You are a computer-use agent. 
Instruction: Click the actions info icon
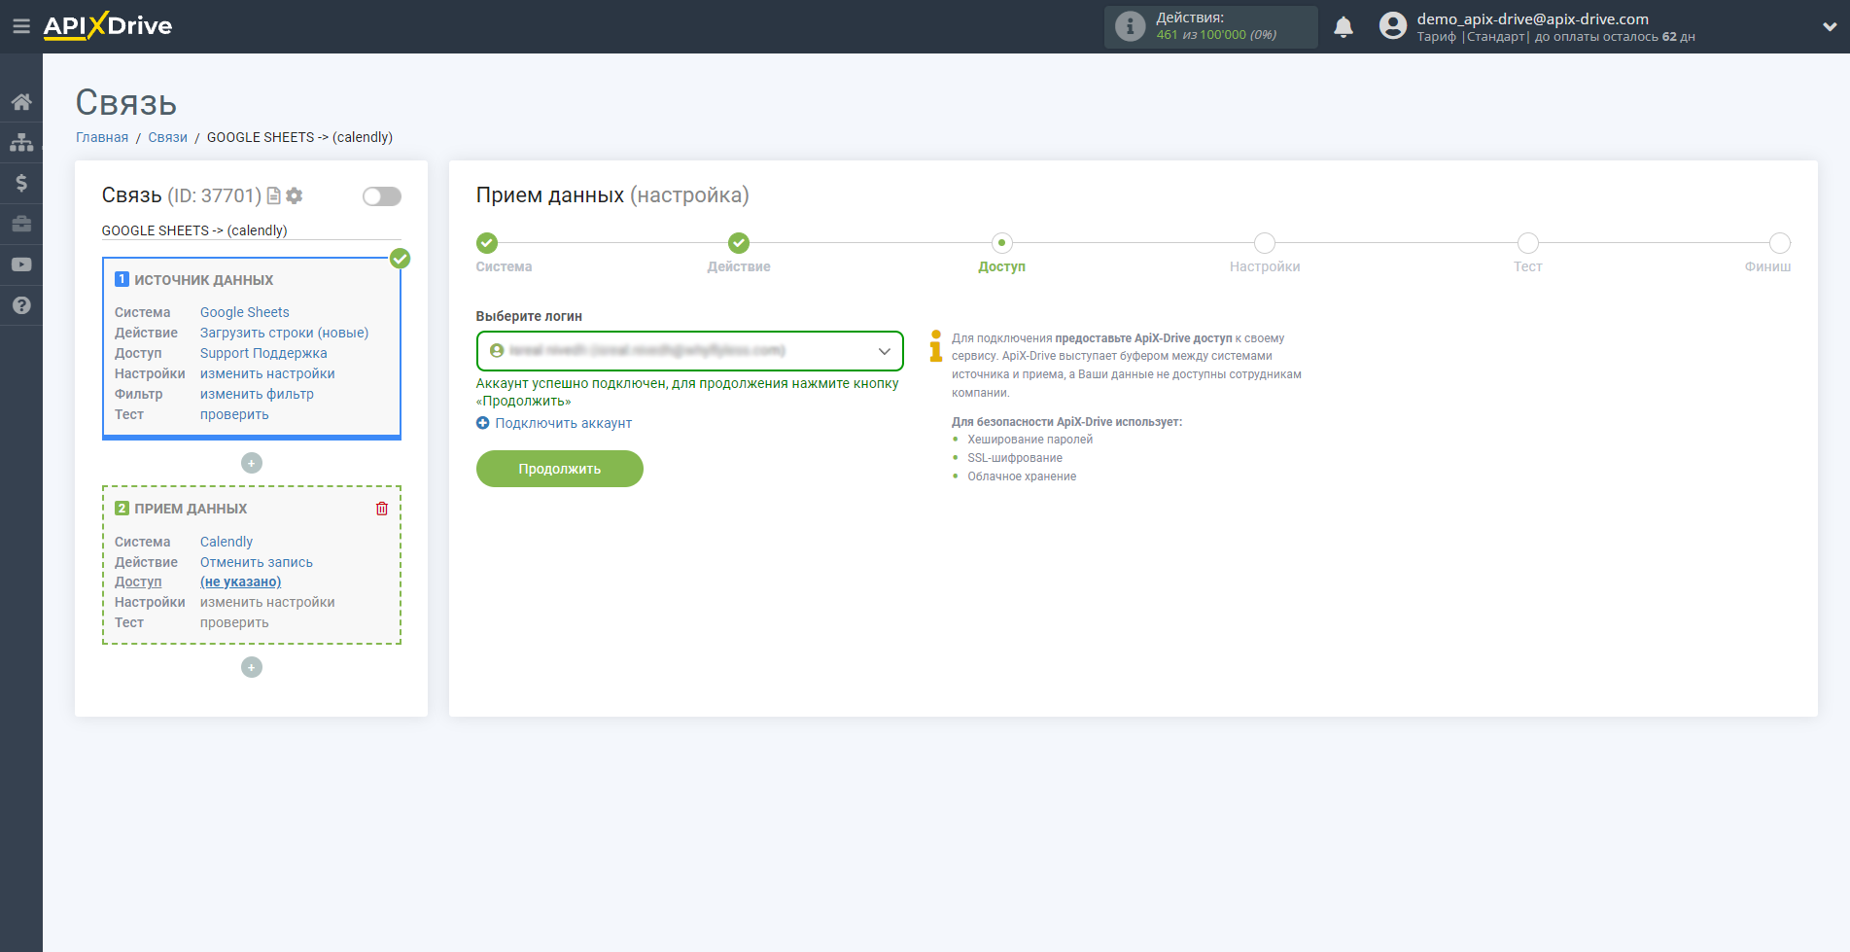click(x=1130, y=26)
